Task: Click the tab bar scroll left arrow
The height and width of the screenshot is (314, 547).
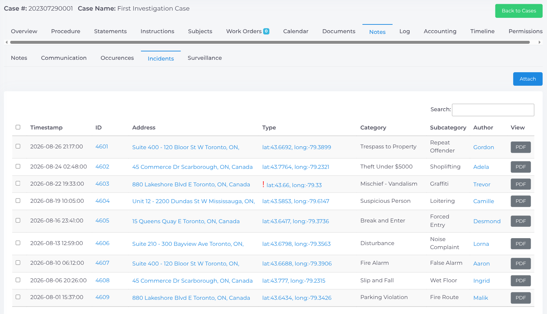Action: (x=7, y=42)
